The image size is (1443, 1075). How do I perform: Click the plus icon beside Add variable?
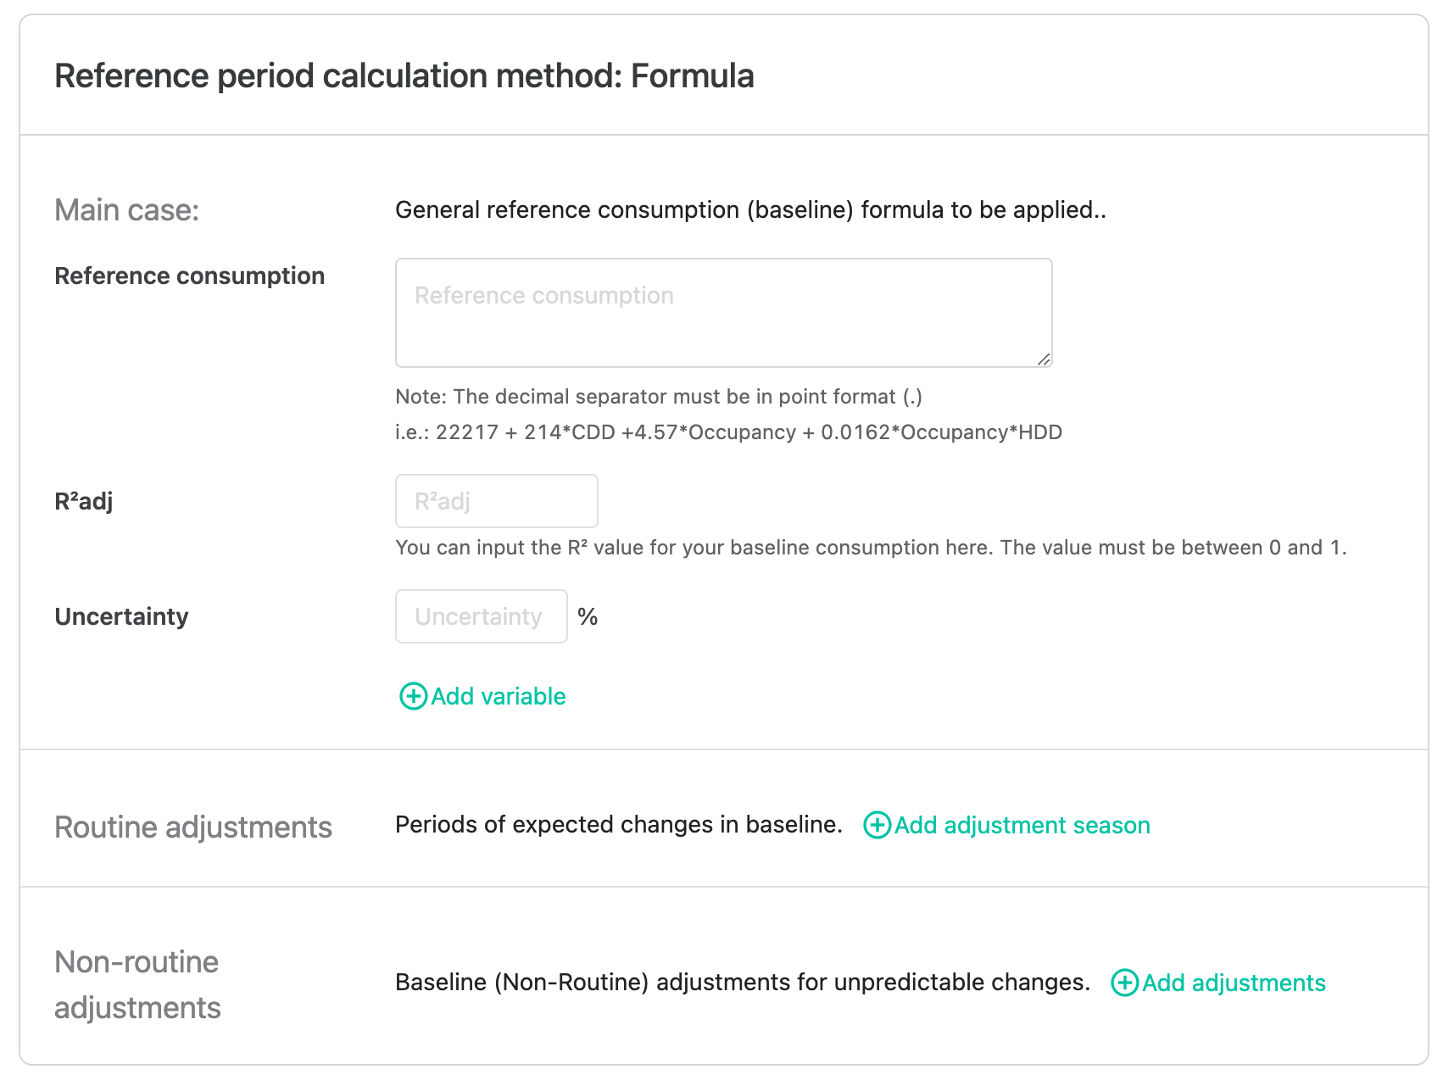413,696
